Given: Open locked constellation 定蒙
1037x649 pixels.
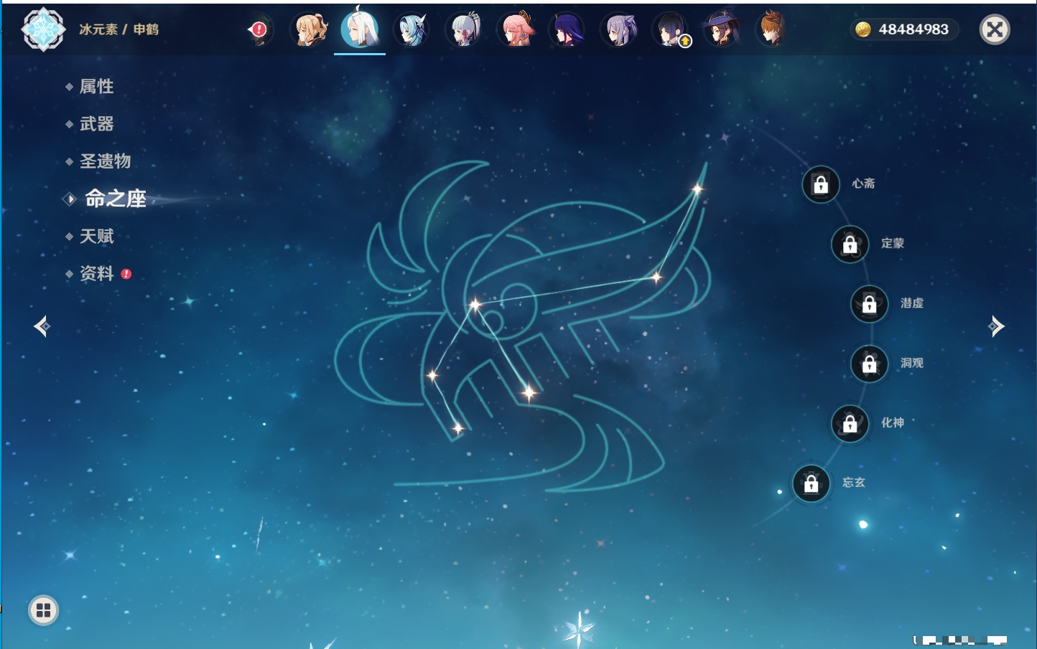Looking at the screenshot, I should (x=850, y=245).
